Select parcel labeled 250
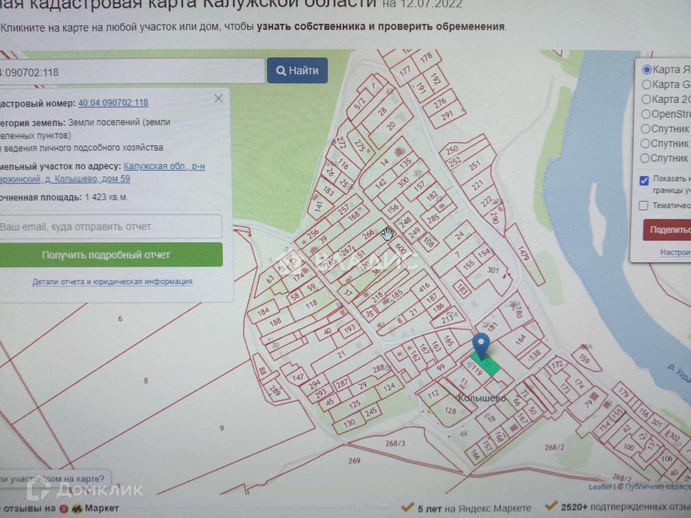The height and width of the screenshot is (518, 691). click(x=452, y=150)
